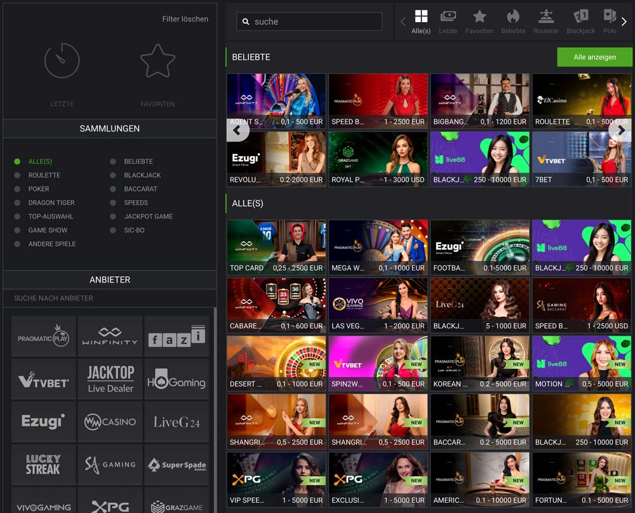This screenshot has height=513, width=635.
Task: Switch to the Letzte category tab
Action: click(x=448, y=22)
